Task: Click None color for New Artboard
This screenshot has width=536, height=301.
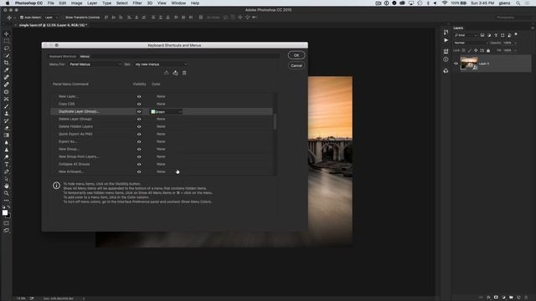Action: coord(161,171)
